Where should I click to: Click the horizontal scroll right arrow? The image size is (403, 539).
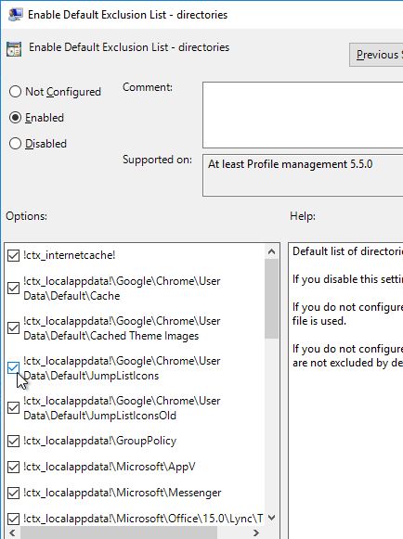256,533
